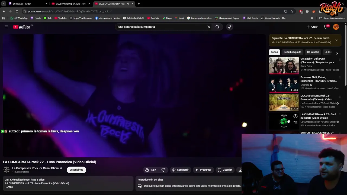
Task: Open the Gmail bookmark
Action: click(x=179, y=18)
